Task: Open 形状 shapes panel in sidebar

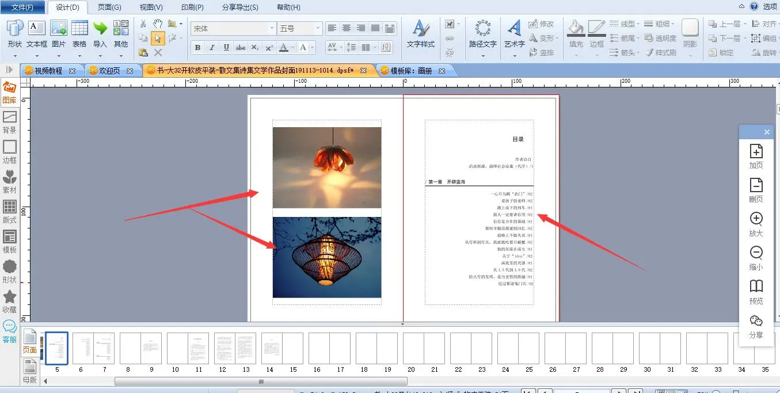Action: coord(10,272)
